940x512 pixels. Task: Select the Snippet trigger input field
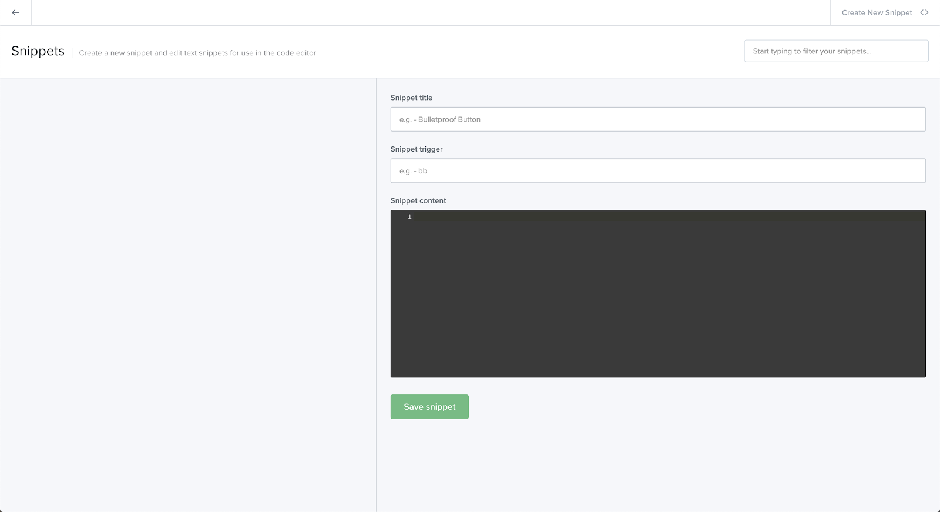point(657,171)
